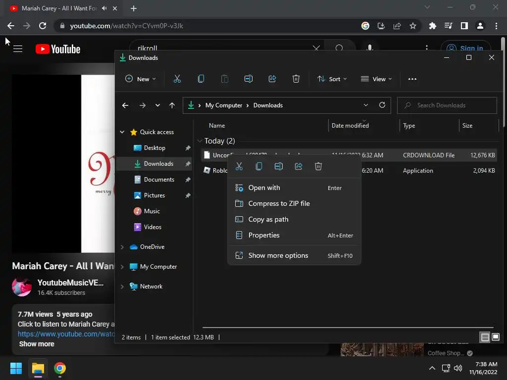Sort by Name column header
This screenshot has height=380, width=507.
[x=217, y=125]
